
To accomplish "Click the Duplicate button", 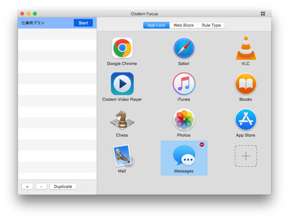I will tap(63, 187).
